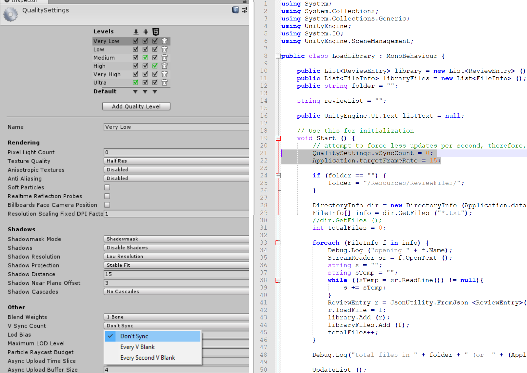Toggle the Soft Particles checkbox
Viewport: 527px width, 373px height.
pos(107,187)
